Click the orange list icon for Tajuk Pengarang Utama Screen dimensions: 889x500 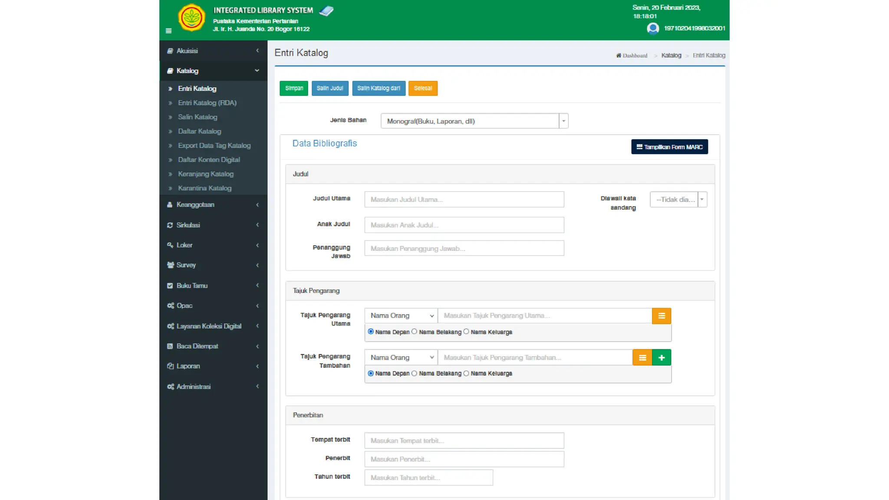(x=661, y=316)
